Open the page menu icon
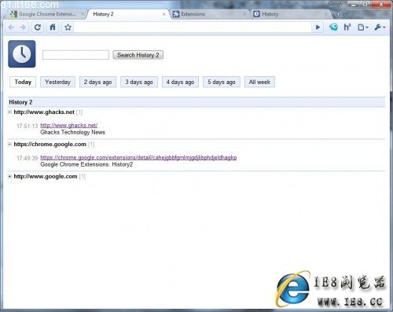The image size is (393, 312). (363, 27)
